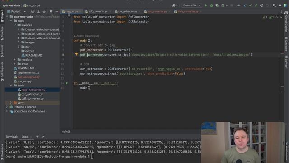Select run_ocr.py in the project tree

click(24, 81)
